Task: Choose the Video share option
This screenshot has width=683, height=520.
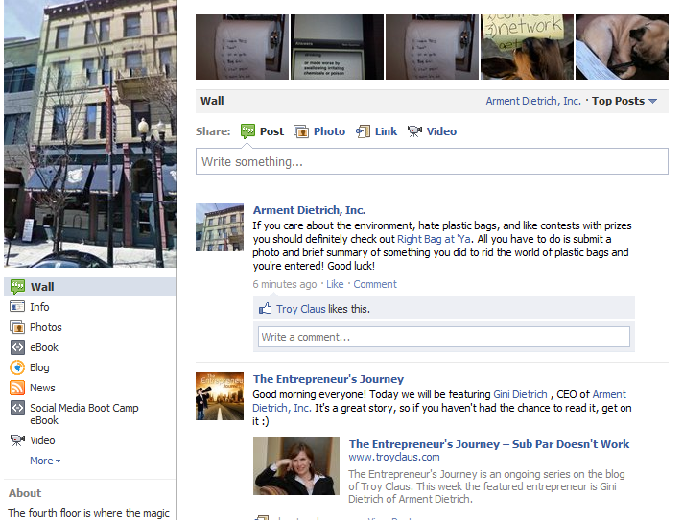Action: (x=432, y=131)
